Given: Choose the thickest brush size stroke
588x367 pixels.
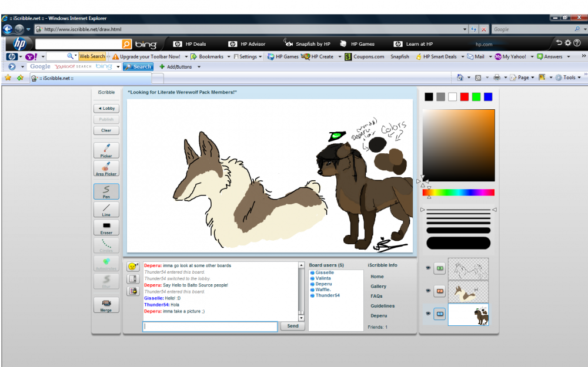Looking at the screenshot, I should coord(458,243).
